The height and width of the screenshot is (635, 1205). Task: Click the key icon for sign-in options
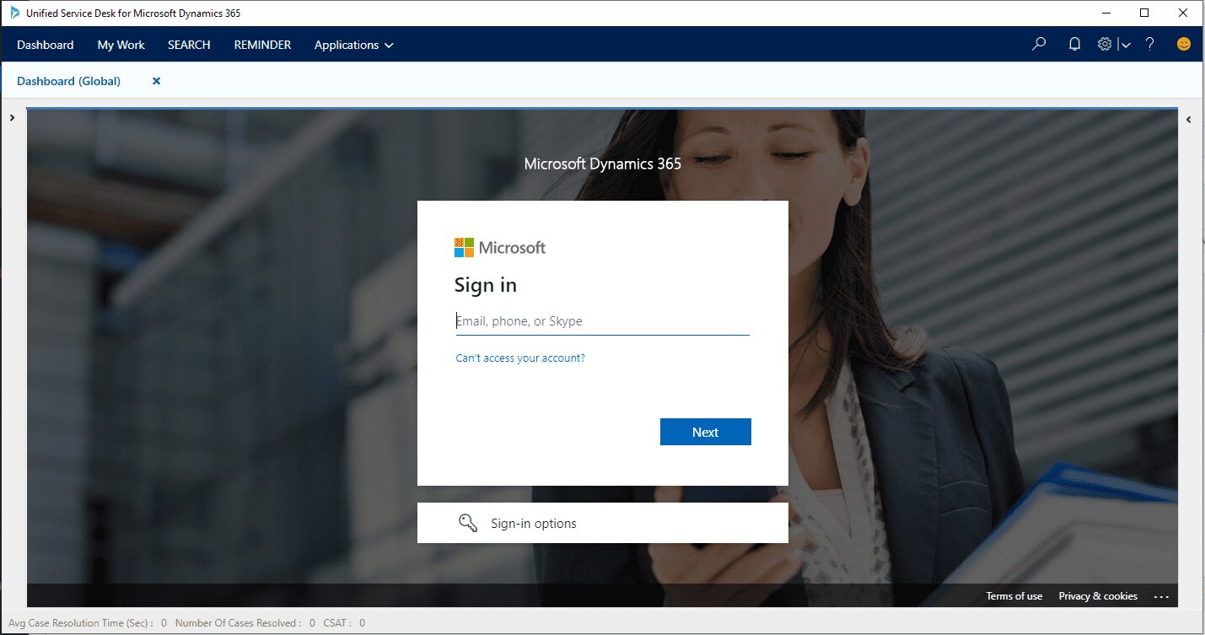468,523
